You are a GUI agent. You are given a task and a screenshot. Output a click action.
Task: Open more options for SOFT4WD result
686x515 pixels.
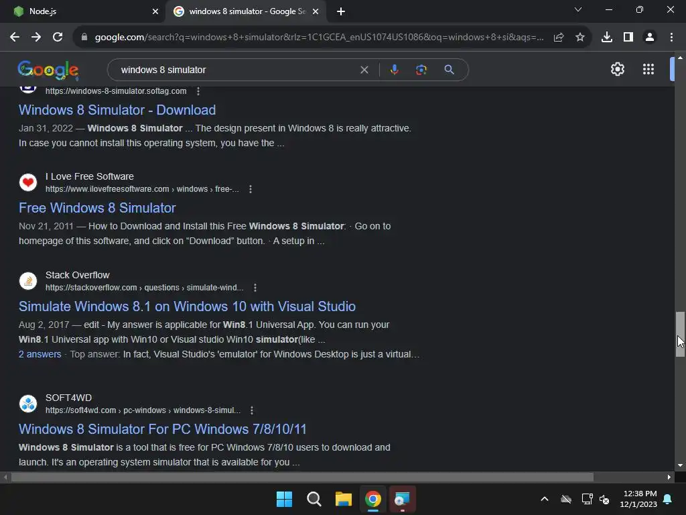(252, 410)
